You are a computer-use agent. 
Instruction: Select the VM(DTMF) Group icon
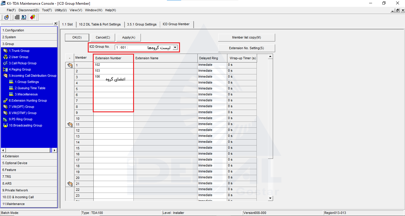coord(5,113)
